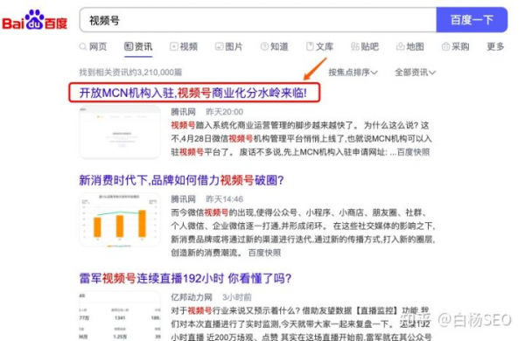
Task: Expand the 按焦点排序 sort dropdown
Action: point(353,73)
